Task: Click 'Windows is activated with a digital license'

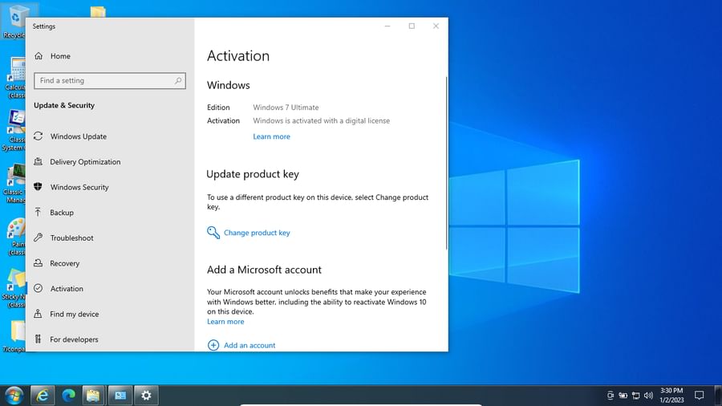Action: tap(321, 120)
